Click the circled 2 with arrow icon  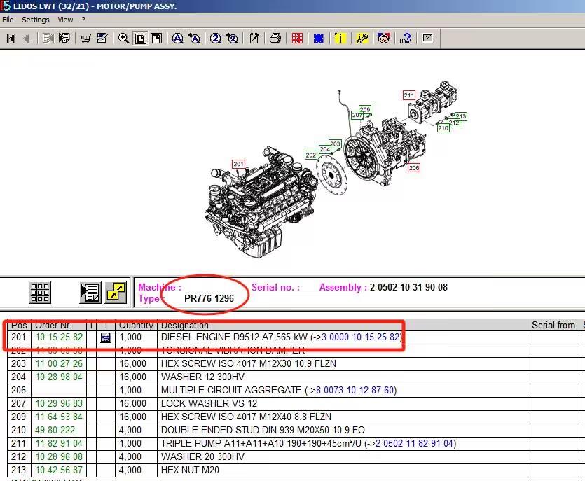232,38
